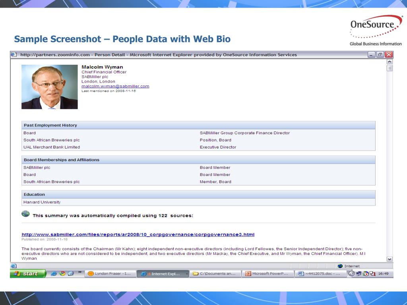Viewport: 407px width, 305px height.
Task: Click 'Position, Board' cell
Action: [215, 140]
